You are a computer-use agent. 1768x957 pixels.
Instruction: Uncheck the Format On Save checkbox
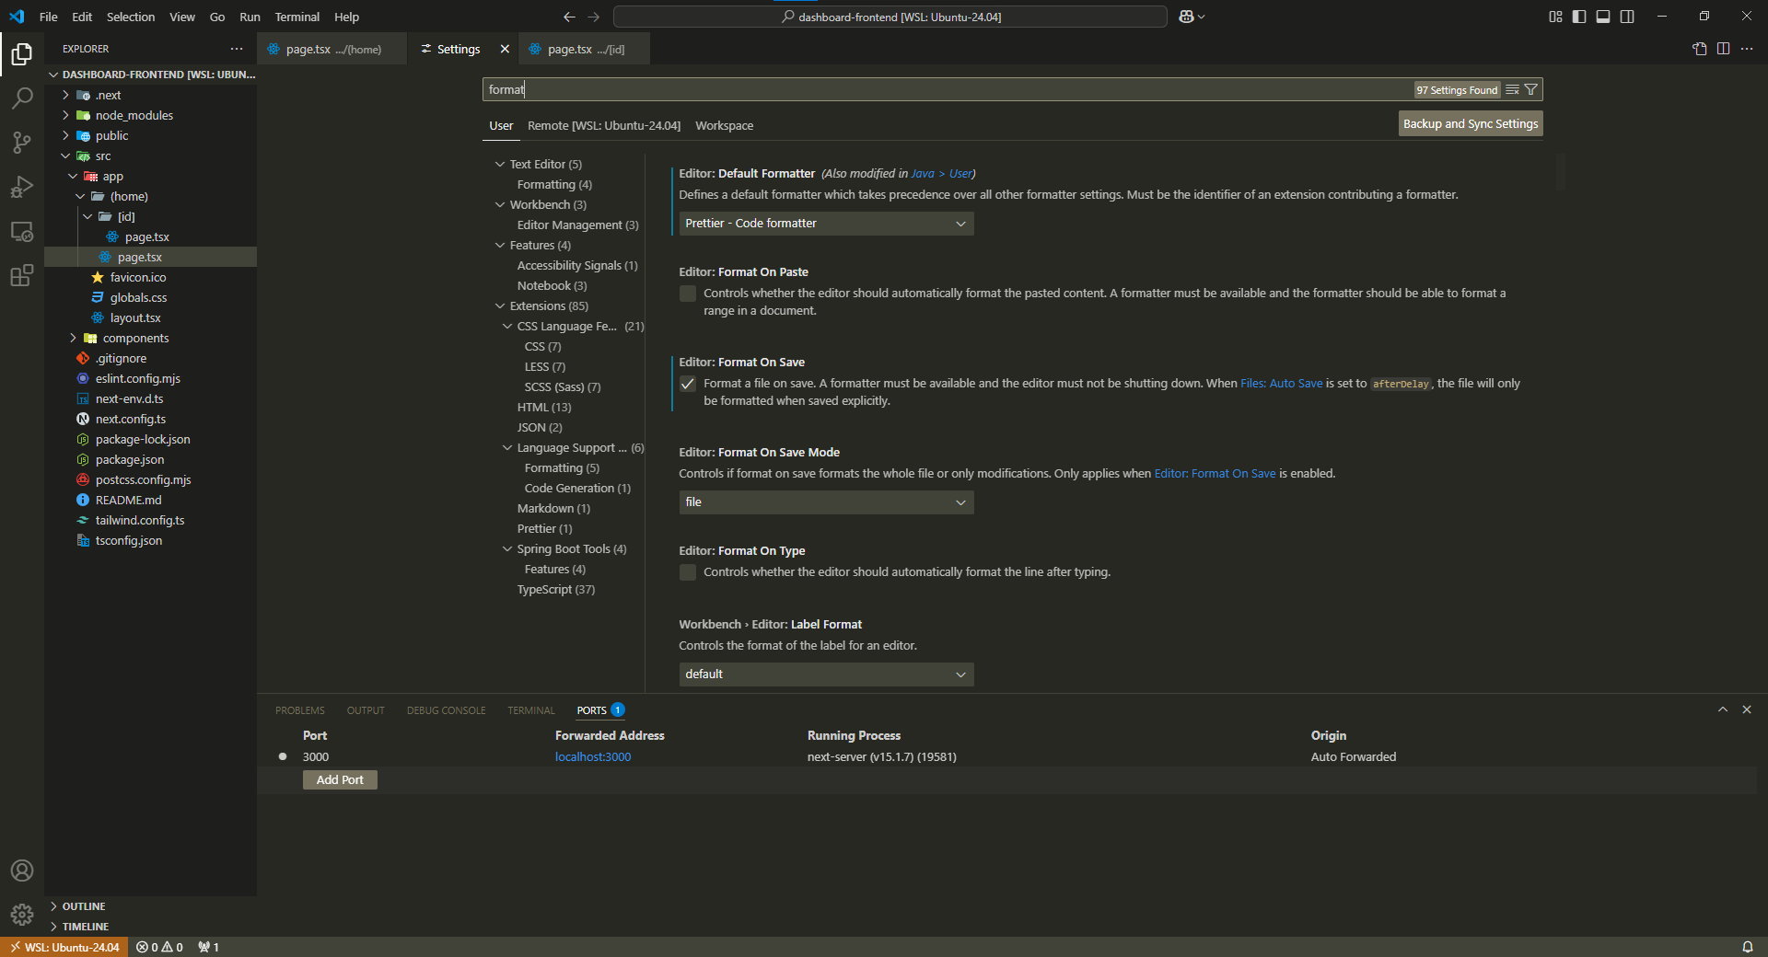tap(688, 384)
